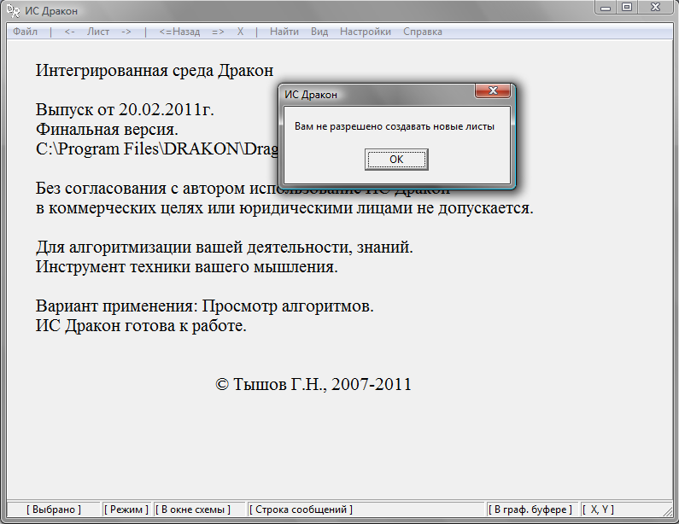The width and height of the screenshot is (679, 524).
Task: Go to next sheet with -> arrow
Action: tap(126, 32)
